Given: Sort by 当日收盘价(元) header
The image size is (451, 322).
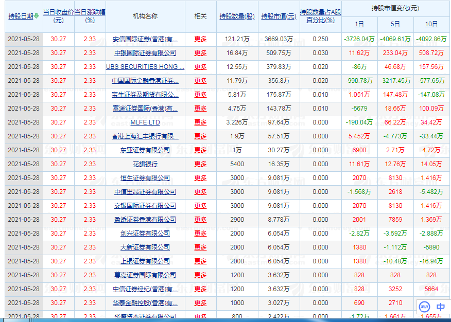Looking at the screenshot, I should coord(58,16).
